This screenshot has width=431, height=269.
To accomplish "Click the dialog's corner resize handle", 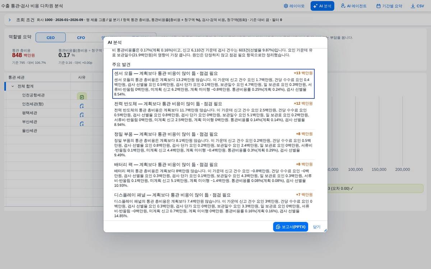I will point(325,230).
